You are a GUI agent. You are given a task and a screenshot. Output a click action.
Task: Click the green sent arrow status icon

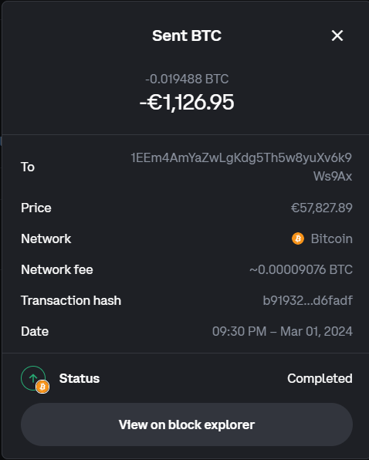coord(33,378)
